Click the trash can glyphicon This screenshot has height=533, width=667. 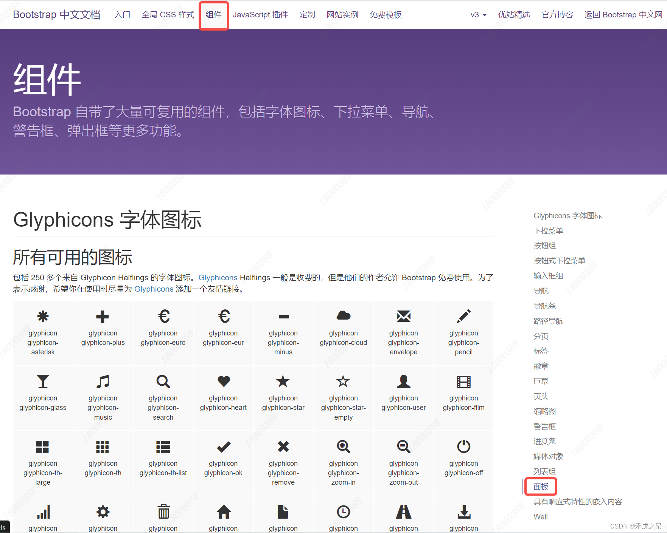click(x=163, y=511)
